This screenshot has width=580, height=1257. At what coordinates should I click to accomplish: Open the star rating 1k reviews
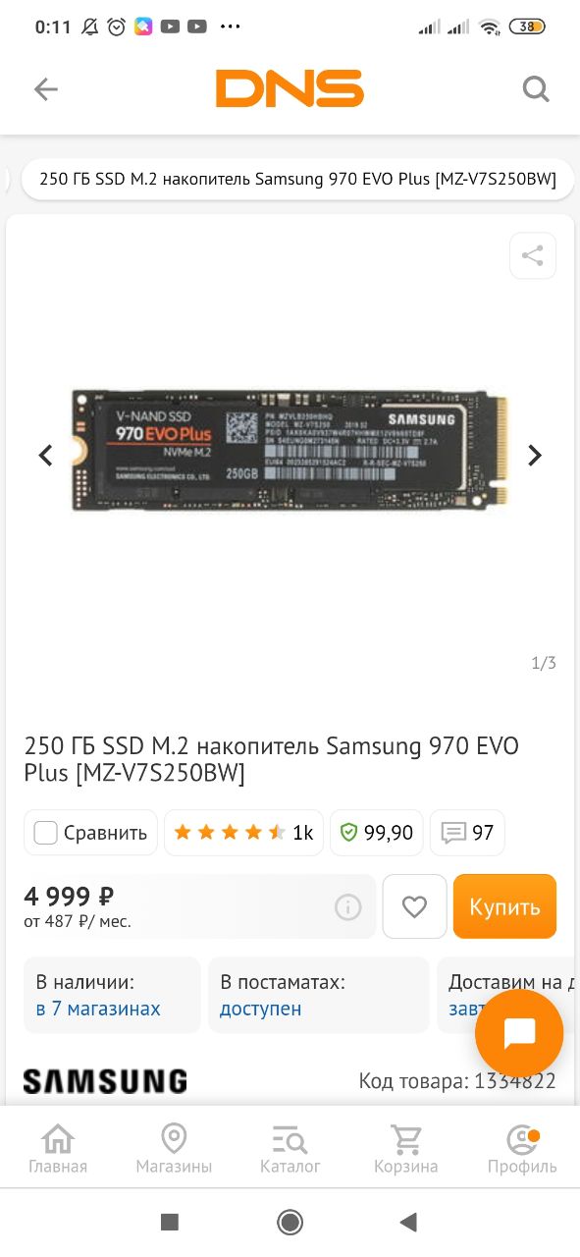(243, 833)
